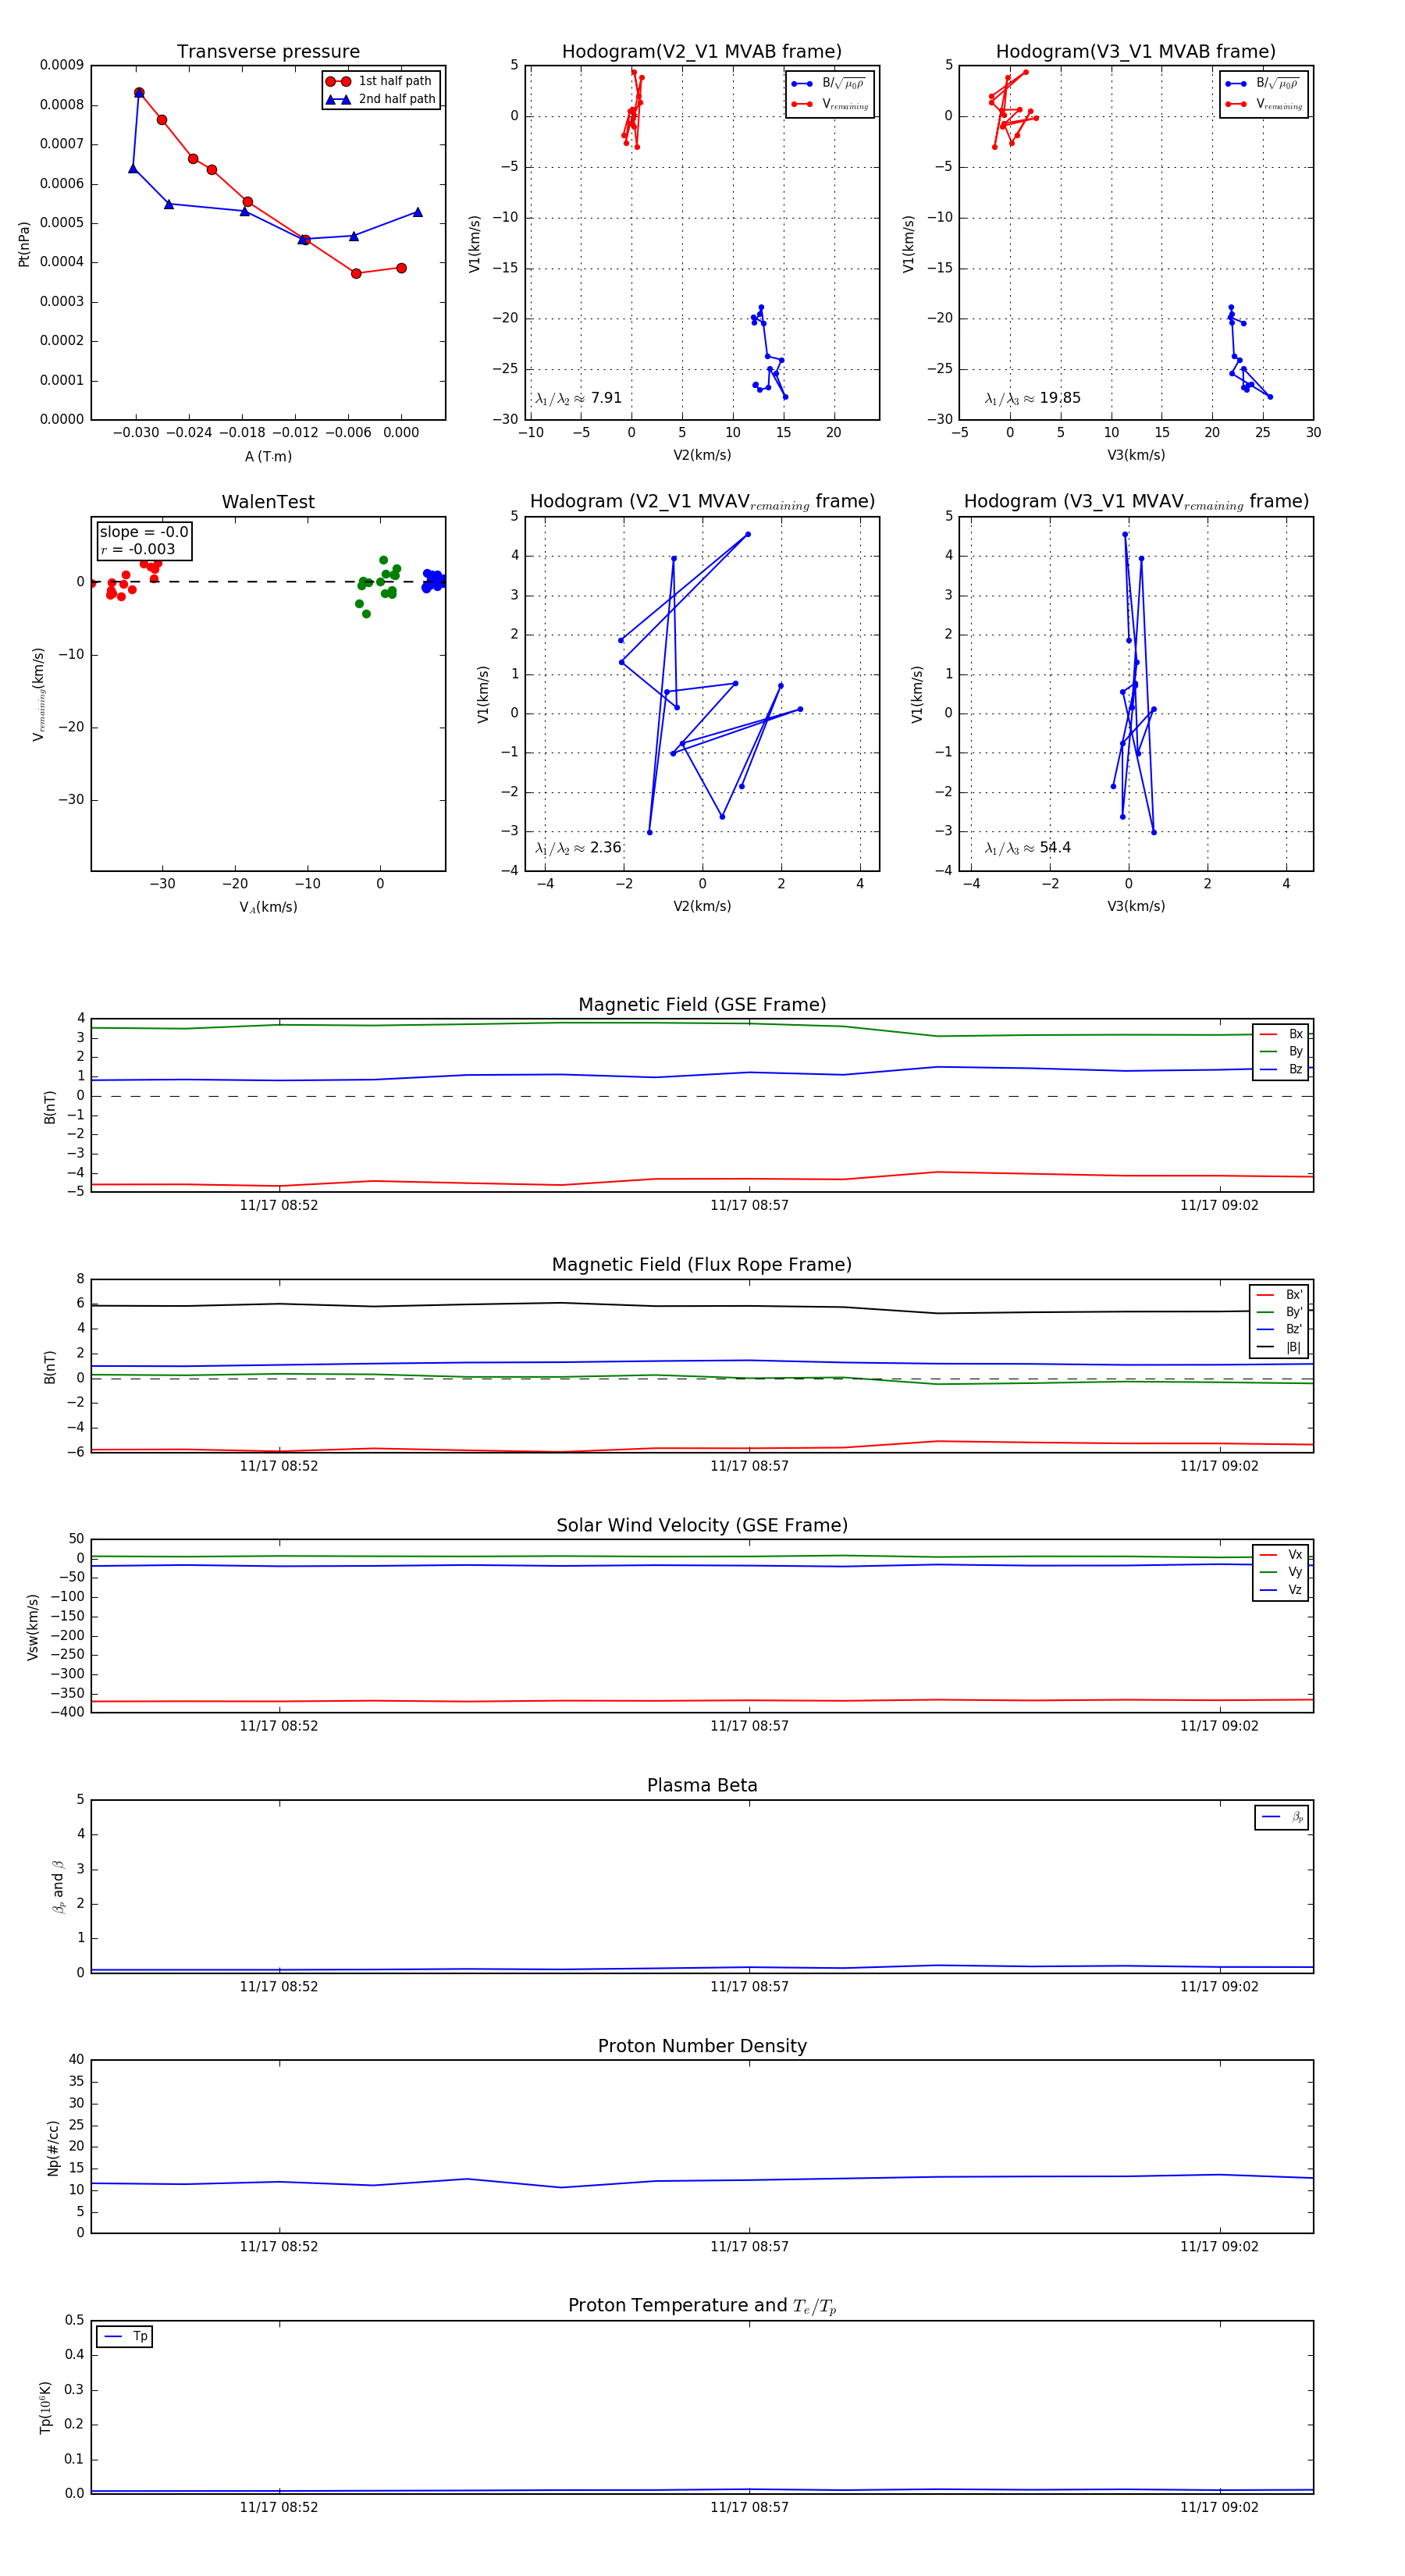Click the "B(nT)" label of Flux Rope plot

point(50,1367)
